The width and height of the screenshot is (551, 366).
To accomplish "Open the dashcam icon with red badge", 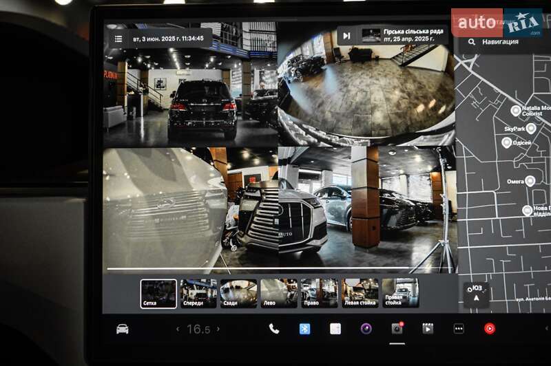I will (x=397, y=329).
